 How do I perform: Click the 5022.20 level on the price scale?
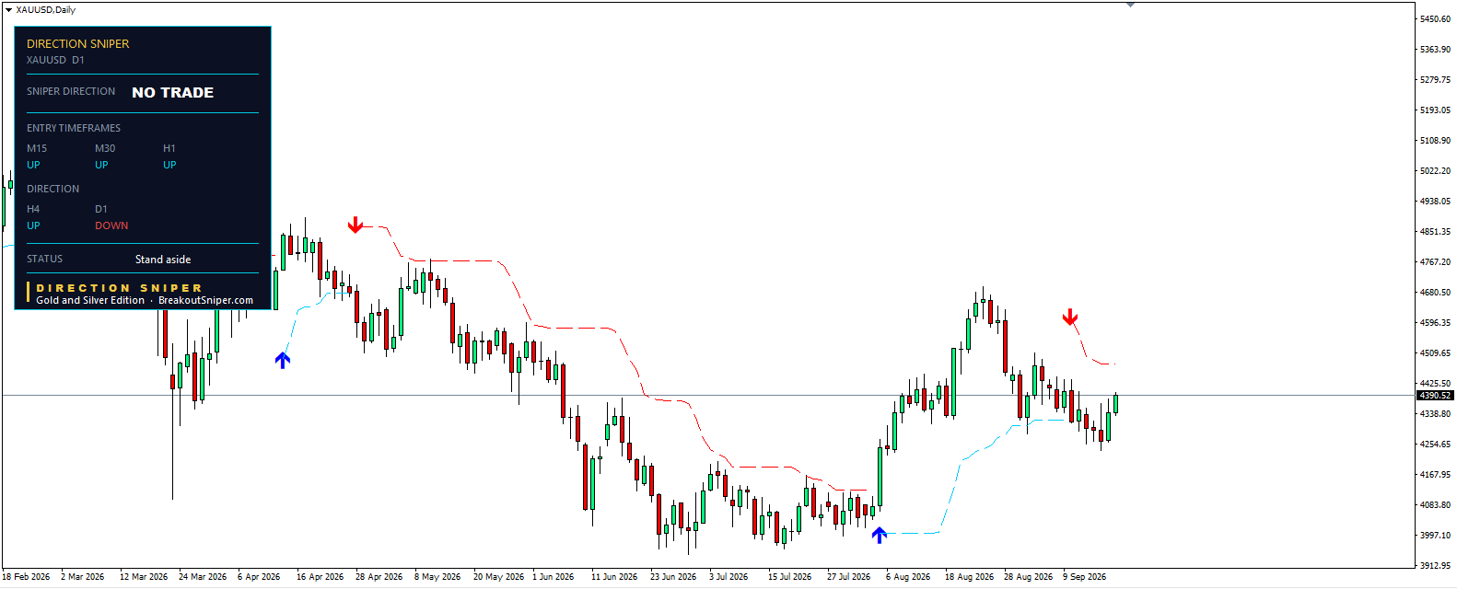(x=1435, y=171)
